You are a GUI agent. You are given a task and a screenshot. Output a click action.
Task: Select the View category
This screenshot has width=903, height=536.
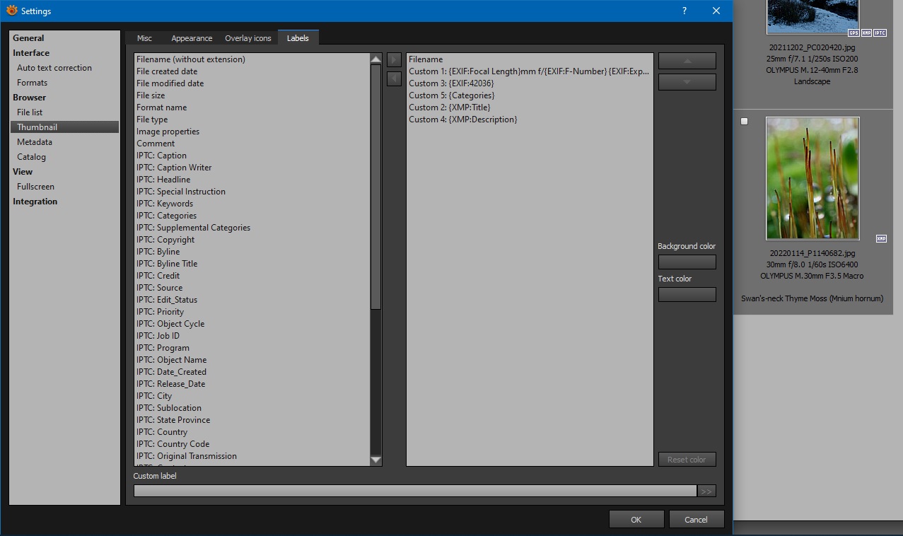coord(23,172)
